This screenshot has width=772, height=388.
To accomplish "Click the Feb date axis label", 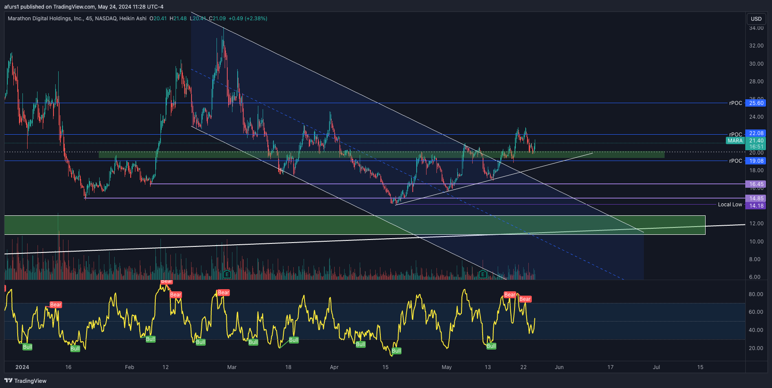I will tap(129, 367).
